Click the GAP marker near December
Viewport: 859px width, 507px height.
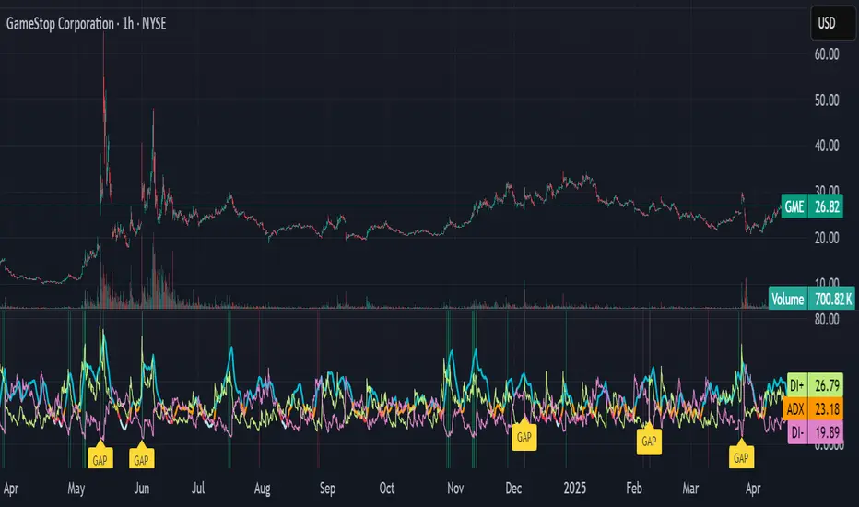point(524,435)
